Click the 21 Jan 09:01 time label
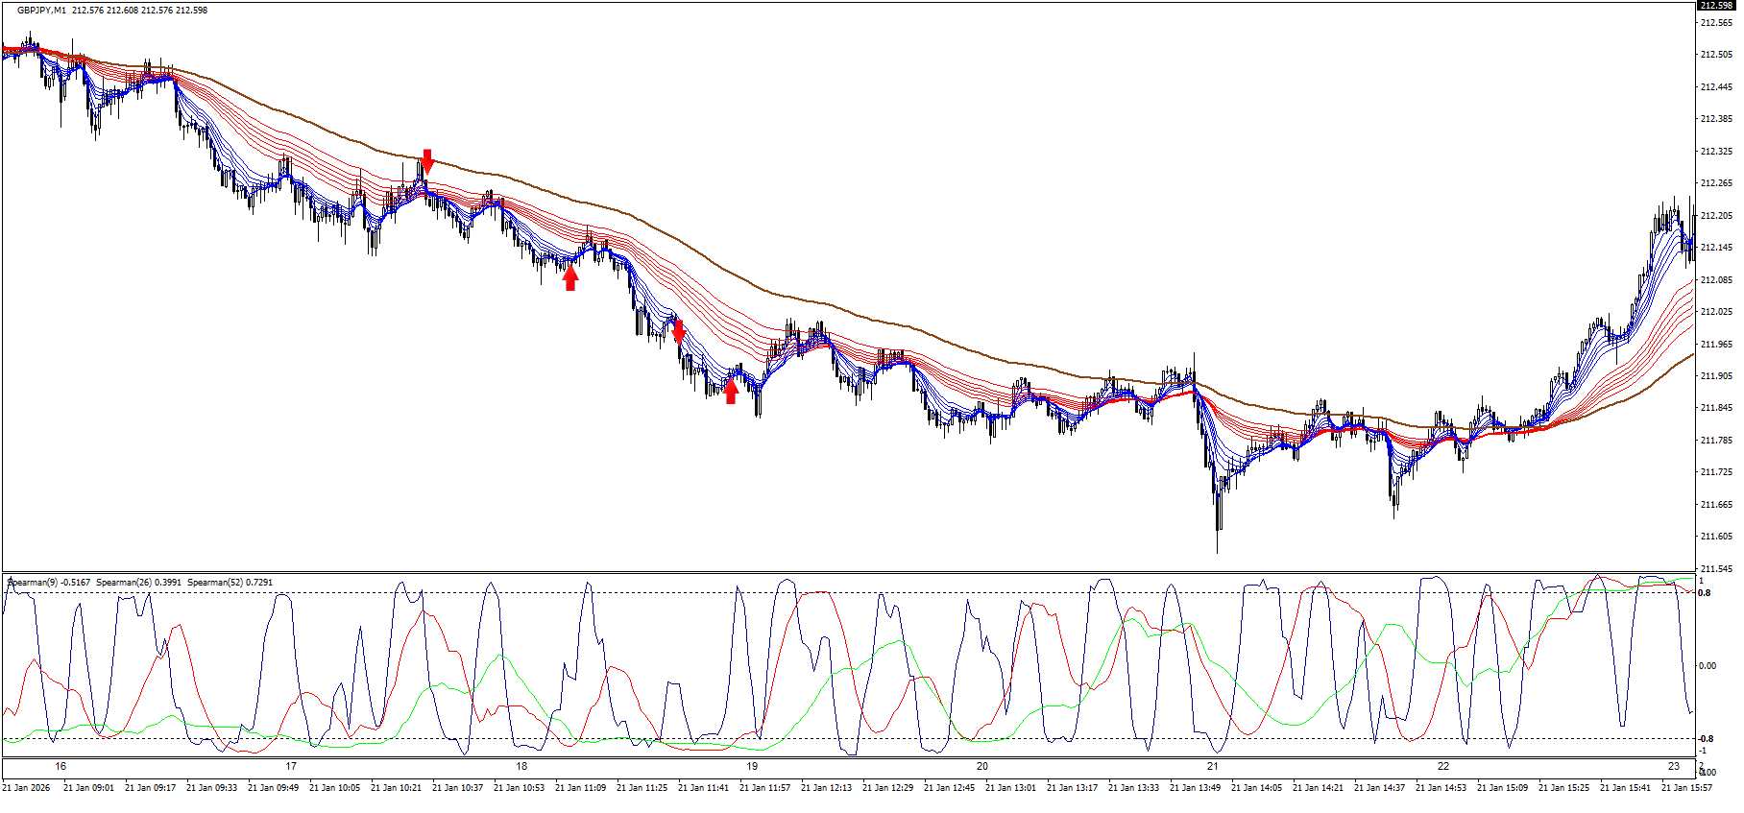1744x813 pixels. 88,788
